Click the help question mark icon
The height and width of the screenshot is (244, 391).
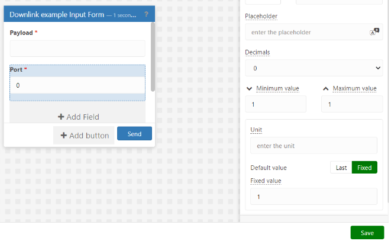(146, 14)
